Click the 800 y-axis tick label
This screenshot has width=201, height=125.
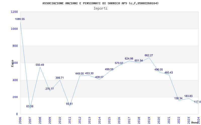[x=15, y=46]
